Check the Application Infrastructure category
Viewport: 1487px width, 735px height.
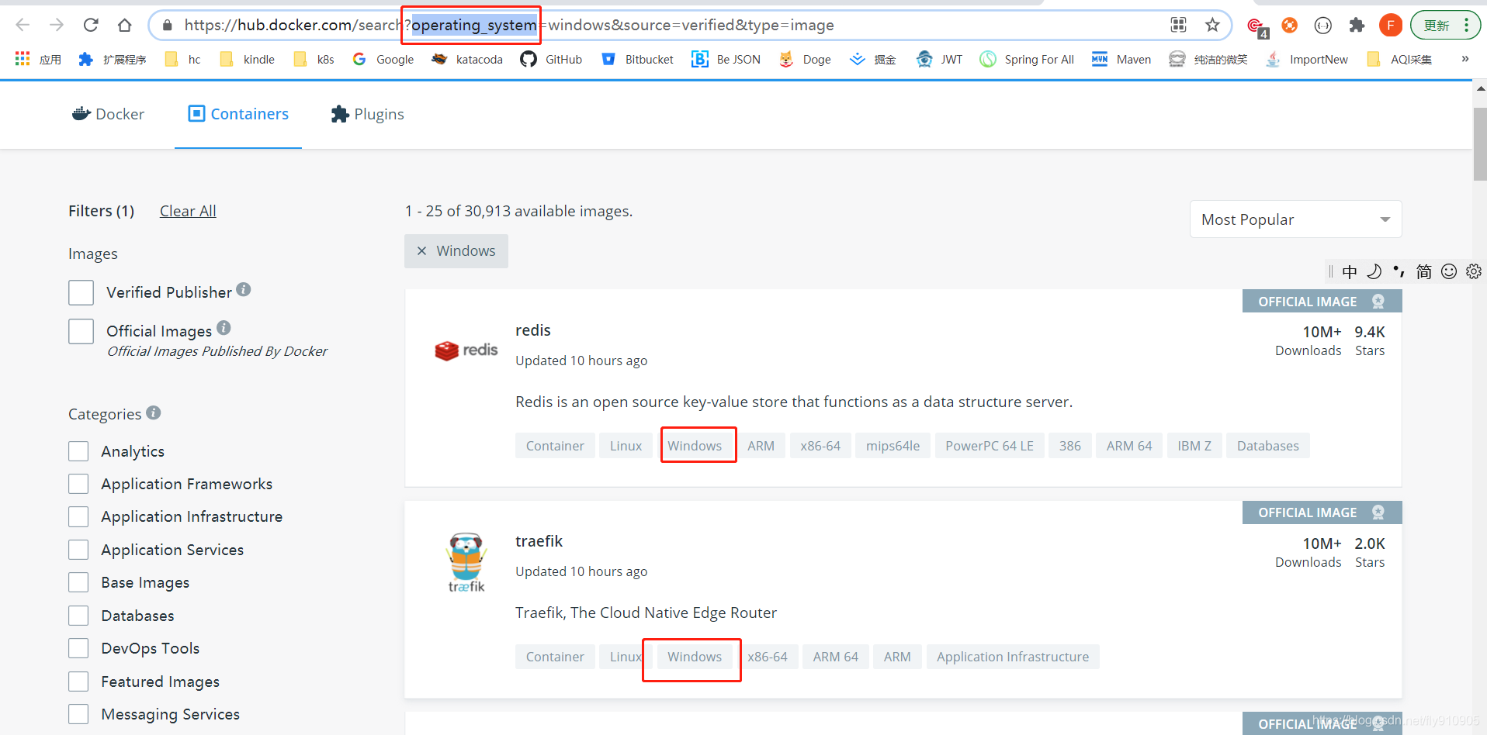(x=78, y=516)
